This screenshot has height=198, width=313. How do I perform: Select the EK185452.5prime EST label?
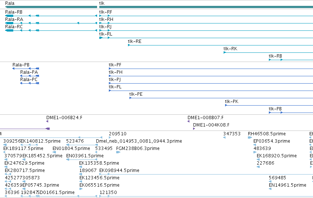pyautogui.click(x=43, y=156)
